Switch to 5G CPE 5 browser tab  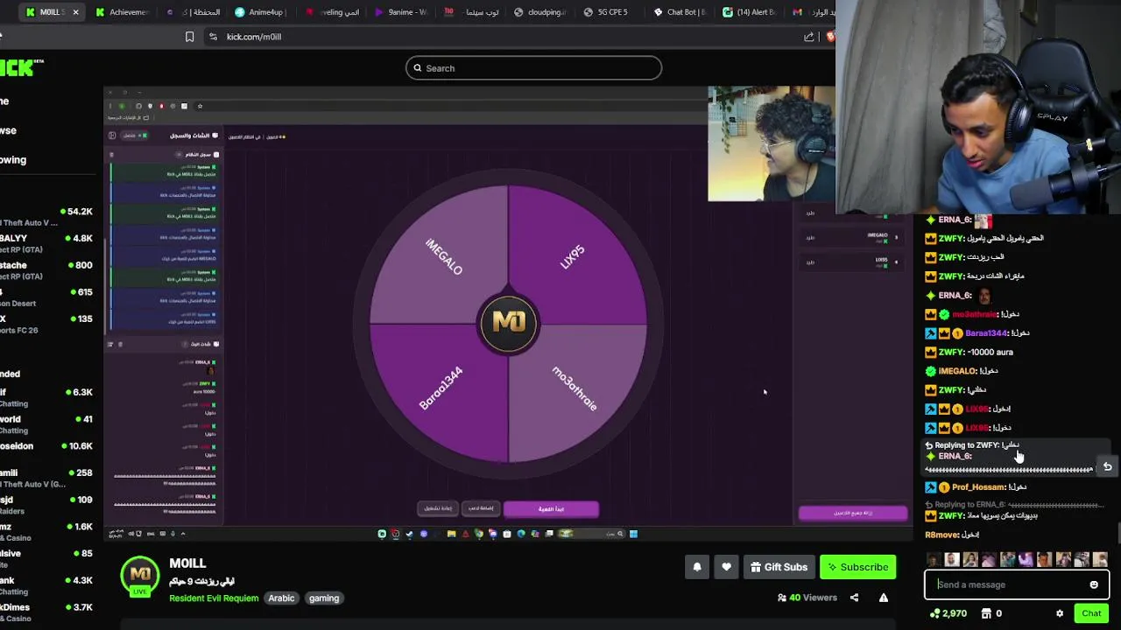click(612, 12)
